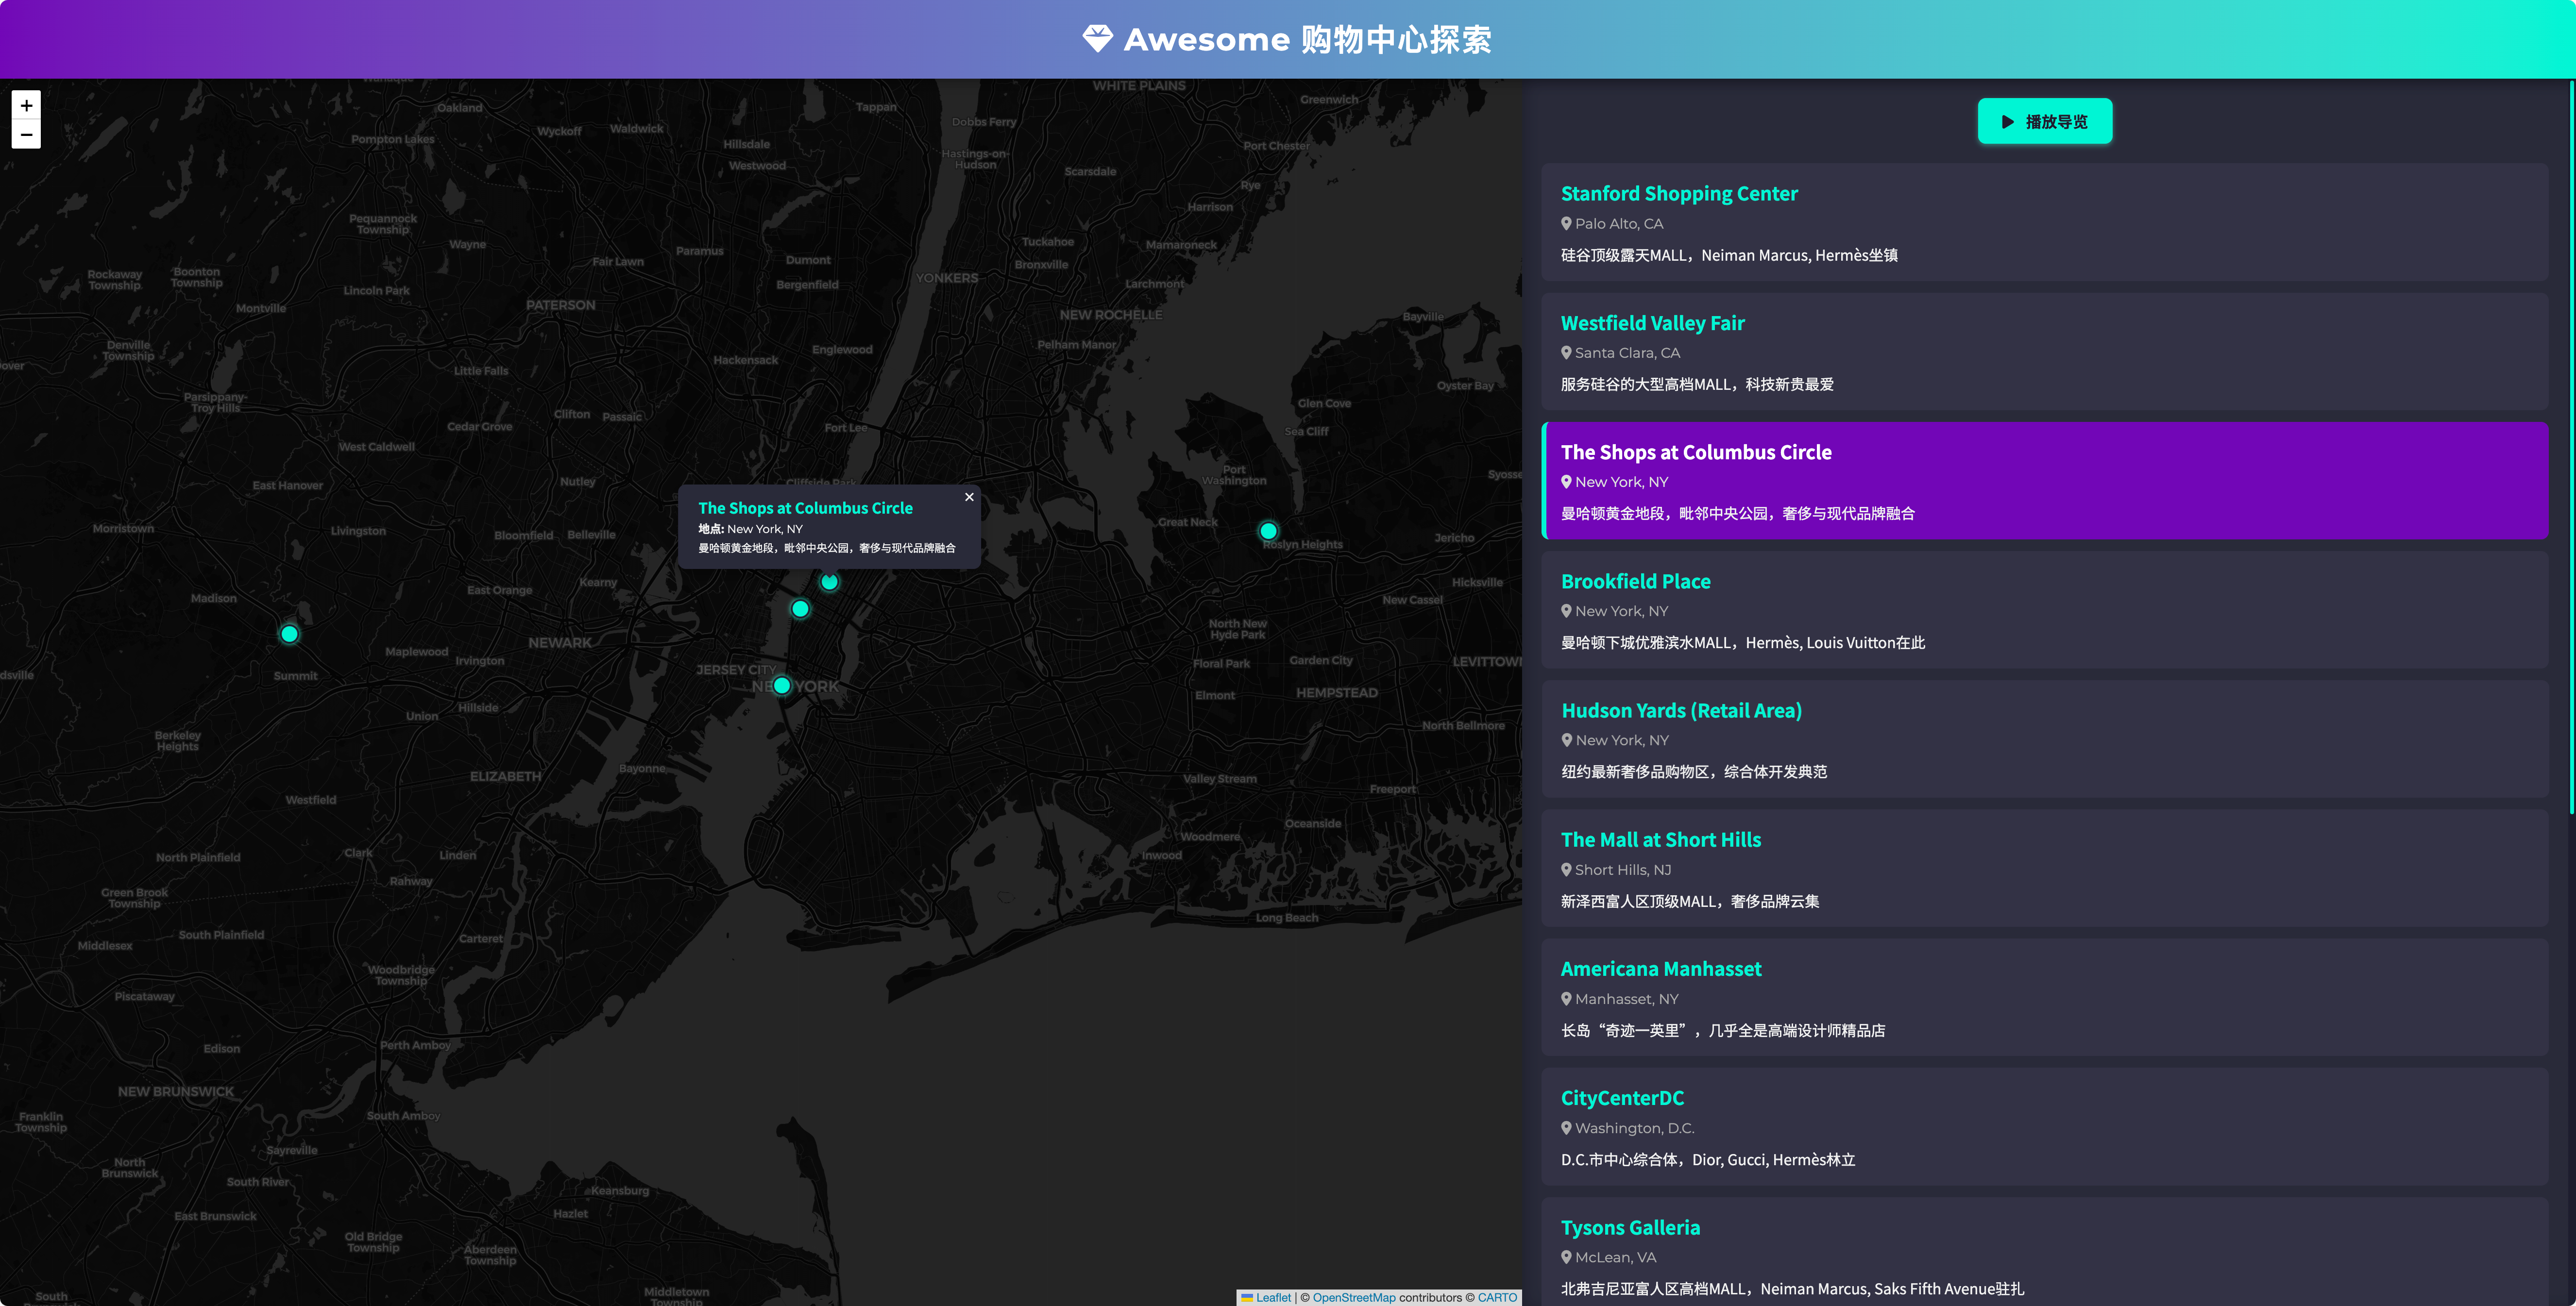The image size is (2576, 1306).
Task: Click the location pin beside Manhasset, NY
Action: pyautogui.click(x=1566, y=999)
